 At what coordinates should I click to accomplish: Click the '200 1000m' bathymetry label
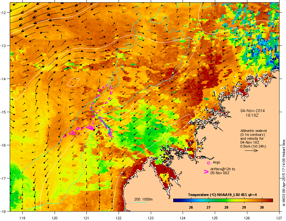tap(143, 199)
